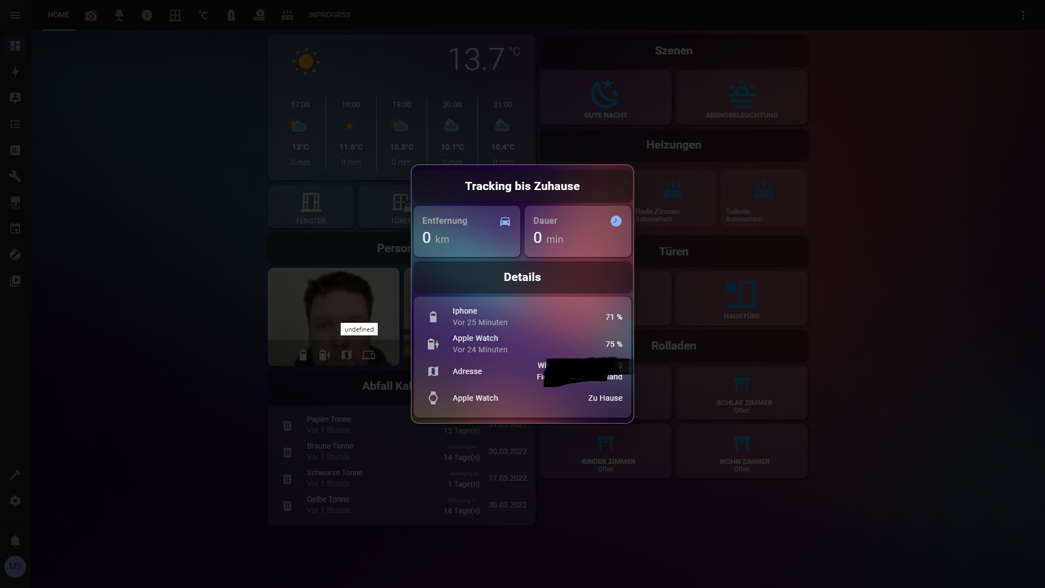Click the 17:00 hourly forecast column
This screenshot has height=588, width=1045.
(x=300, y=133)
